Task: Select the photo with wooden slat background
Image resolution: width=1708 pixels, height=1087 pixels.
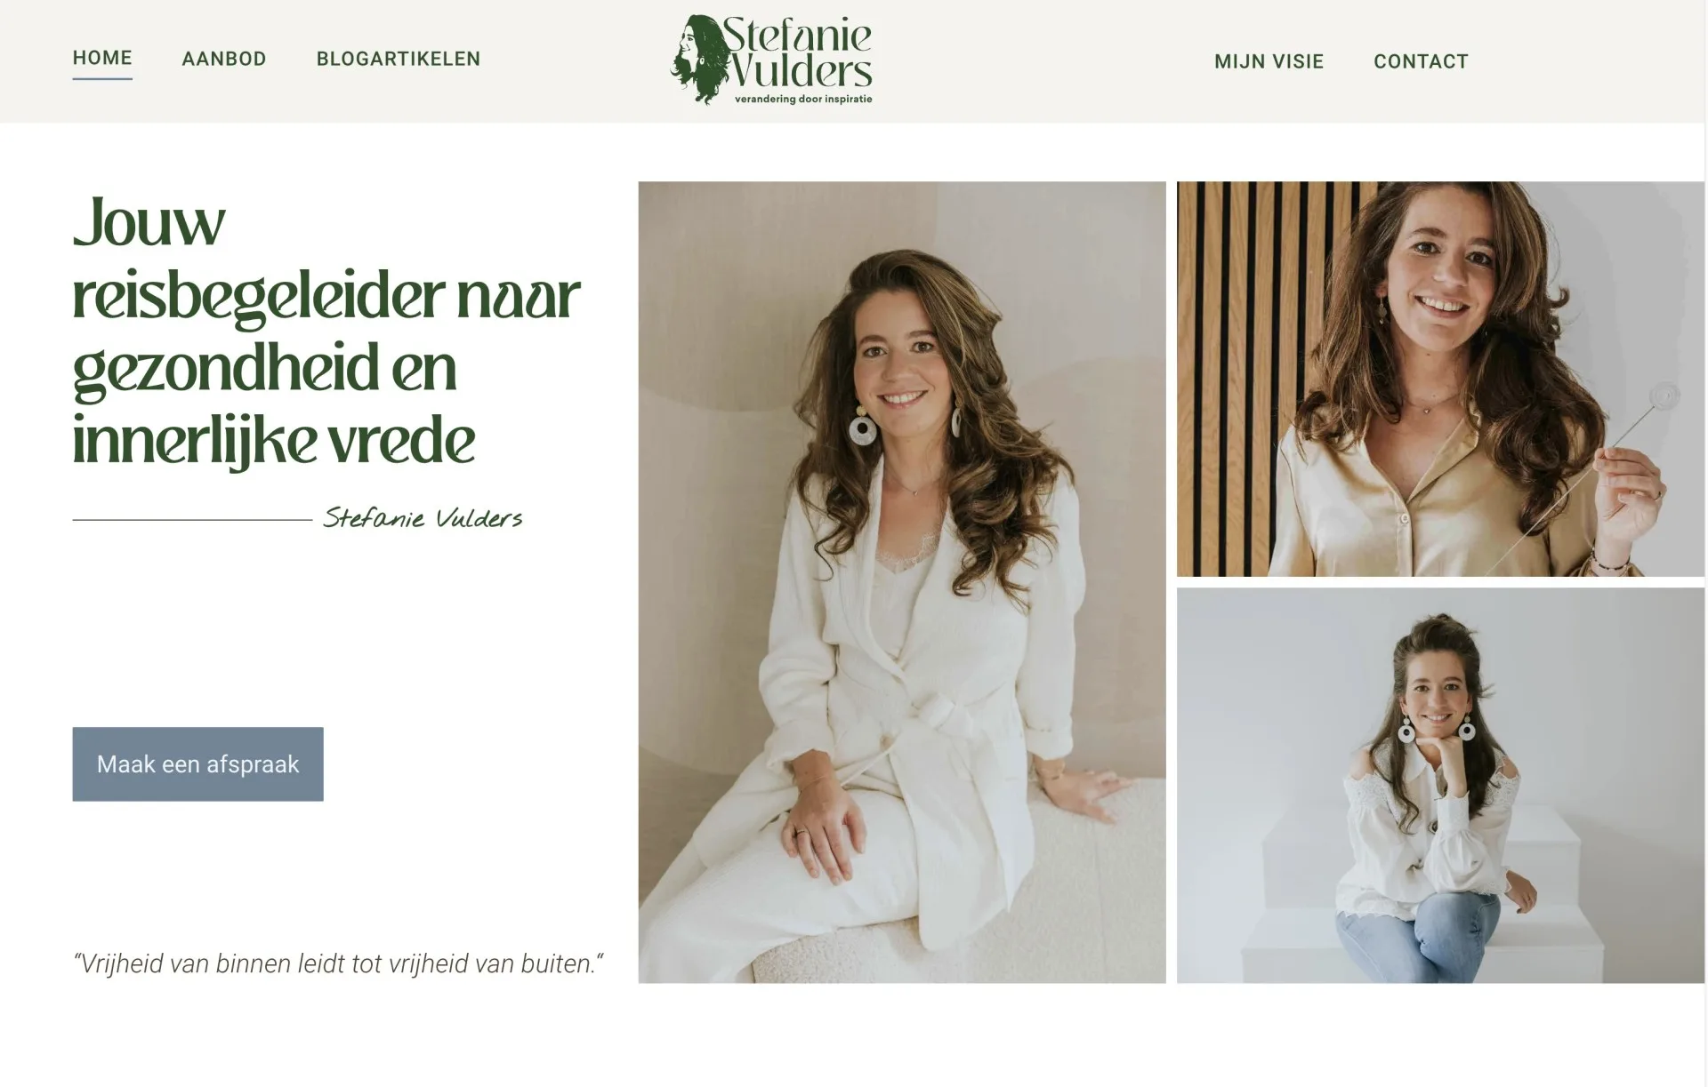Action: tap(1441, 380)
